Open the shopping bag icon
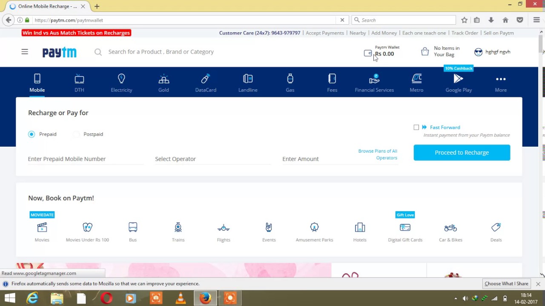This screenshot has width=545, height=306. tap(425, 51)
